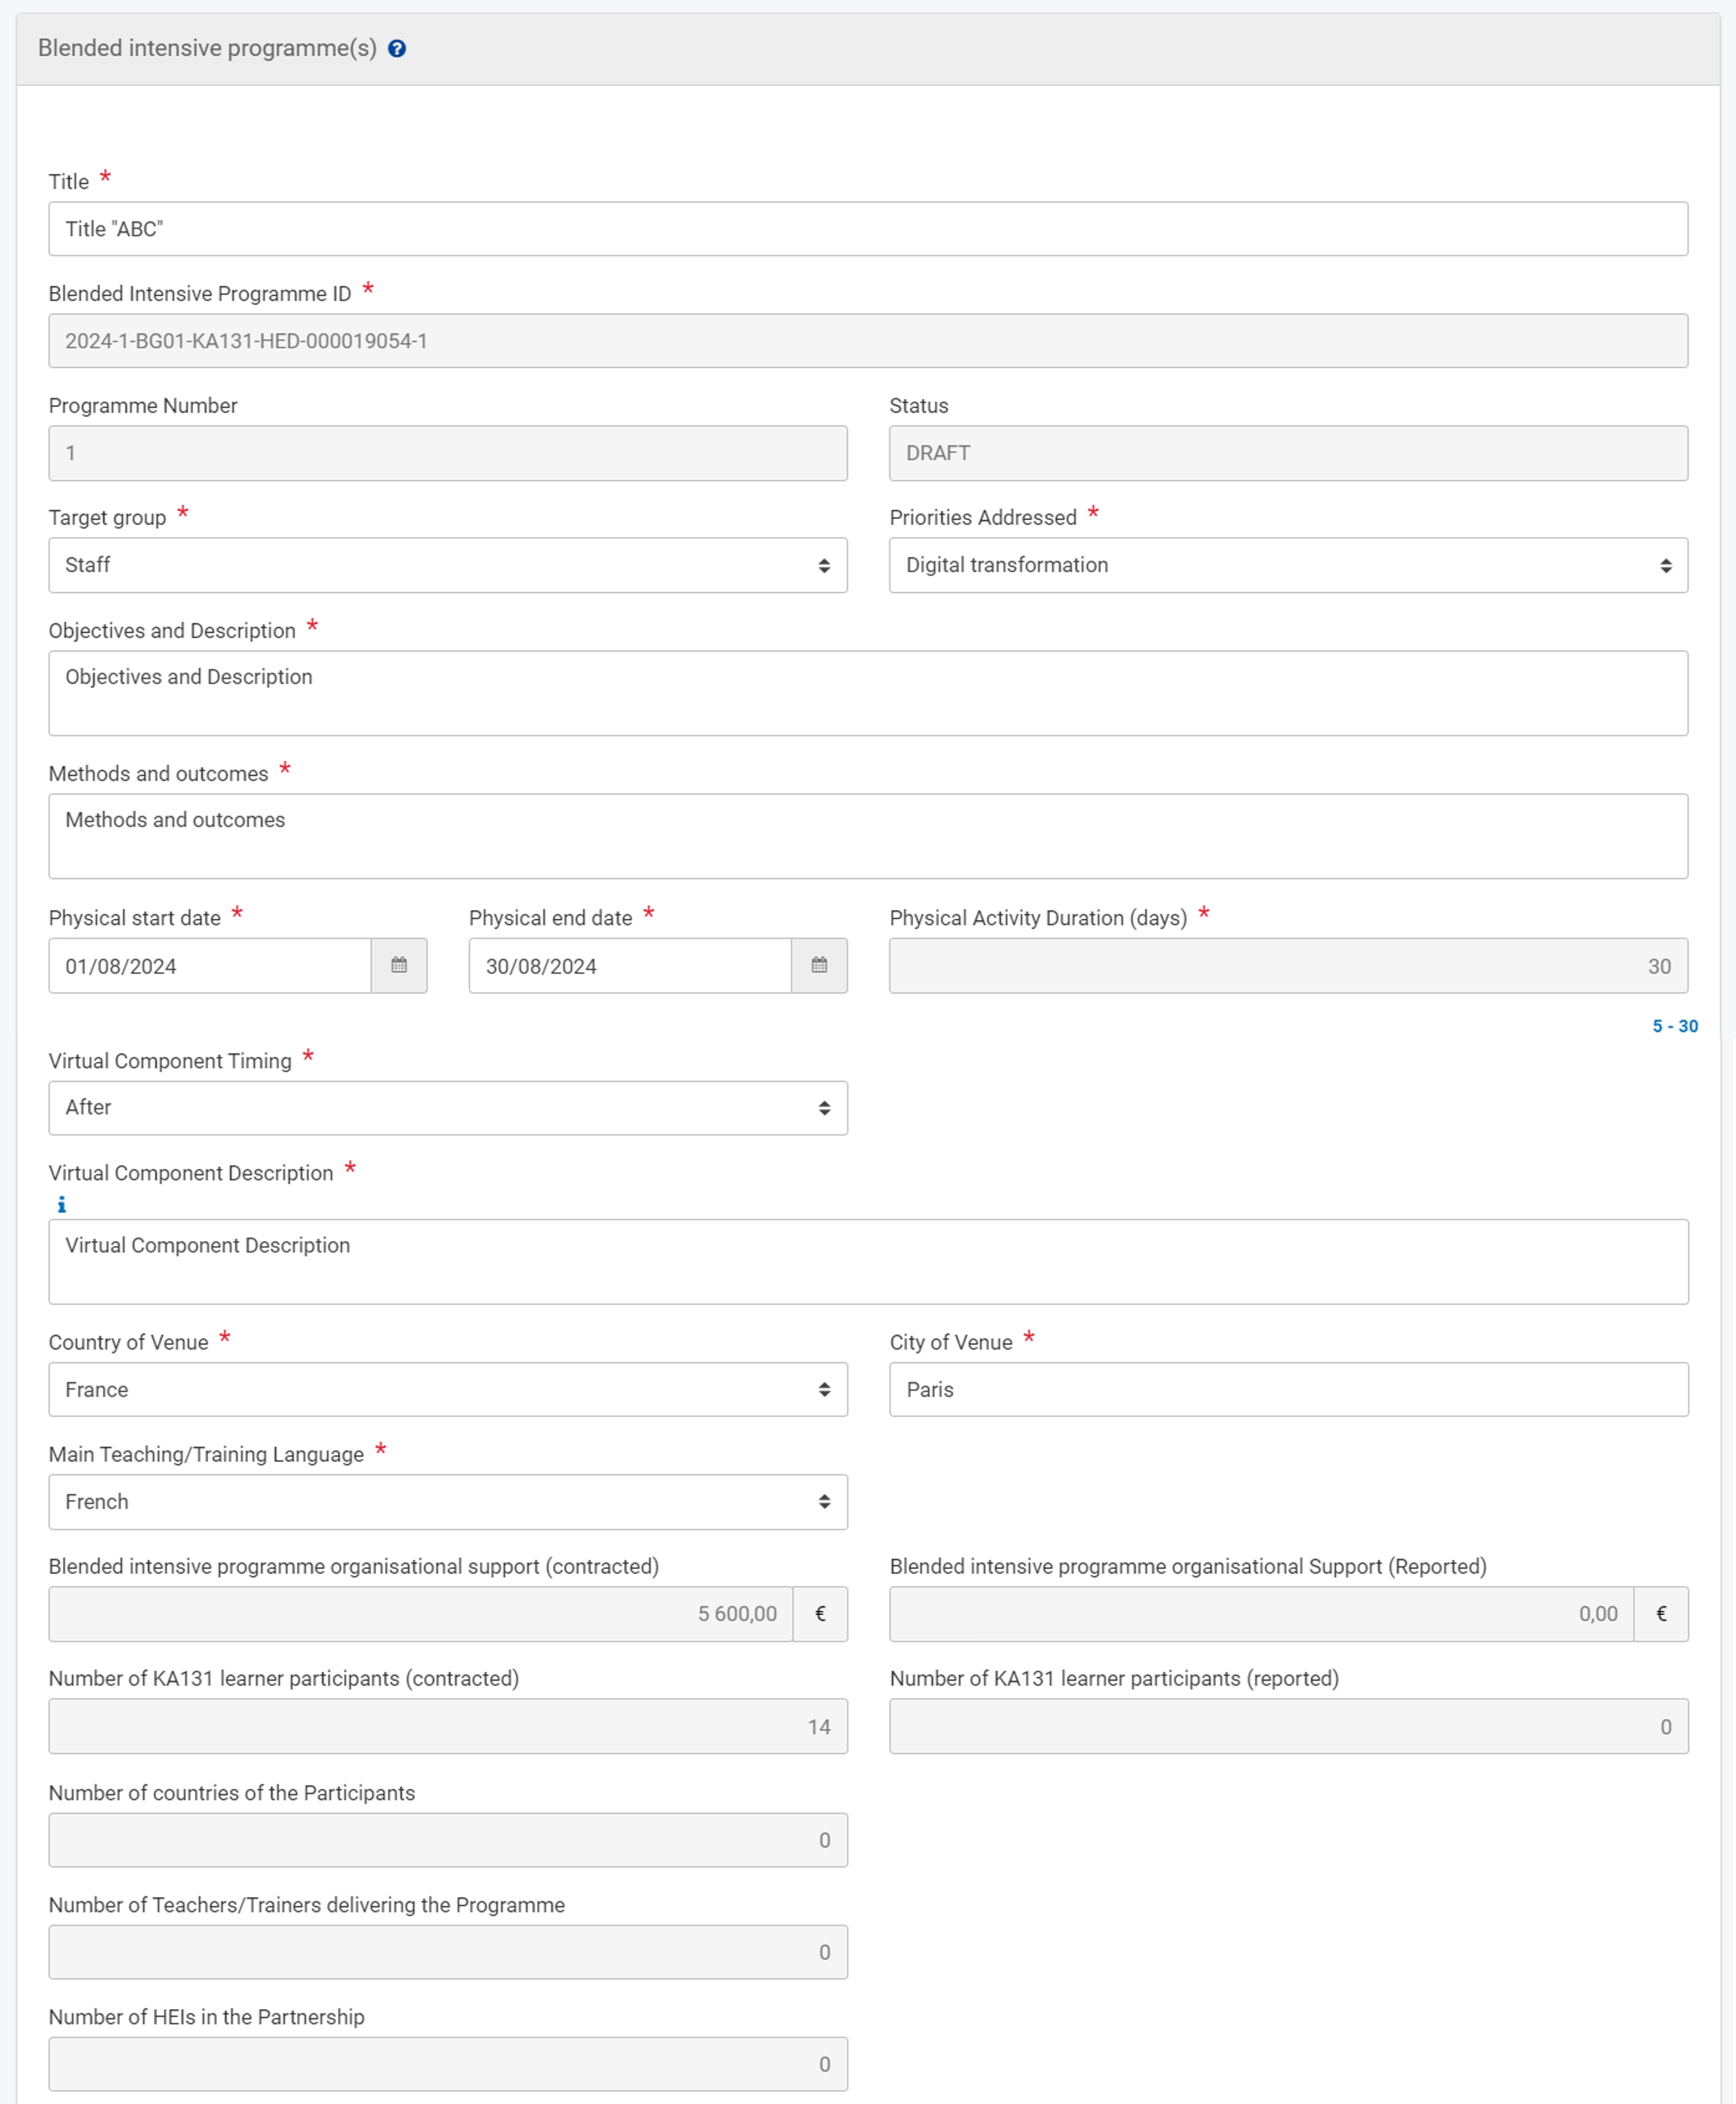Click the Number of Teachers/Trainers field
Screen dimensions: 1736x2104
(x=448, y=1951)
